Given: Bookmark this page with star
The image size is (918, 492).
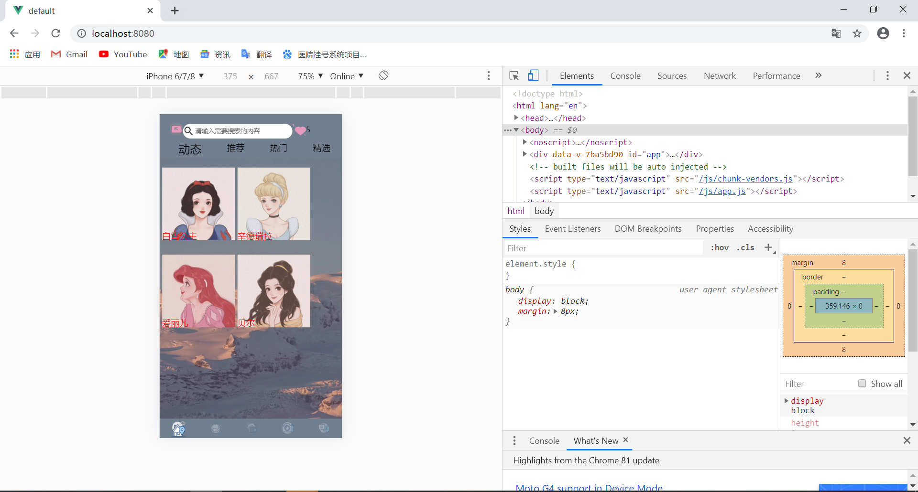Looking at the screenshot, I should click(857, 33).
